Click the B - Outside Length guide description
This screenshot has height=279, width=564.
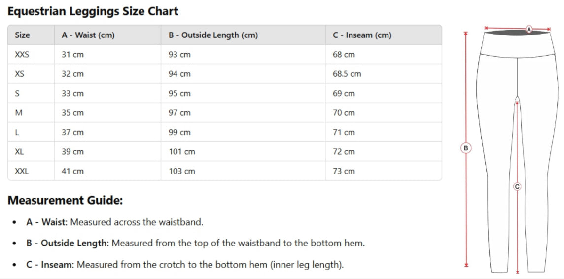click(x=238, y=244)
